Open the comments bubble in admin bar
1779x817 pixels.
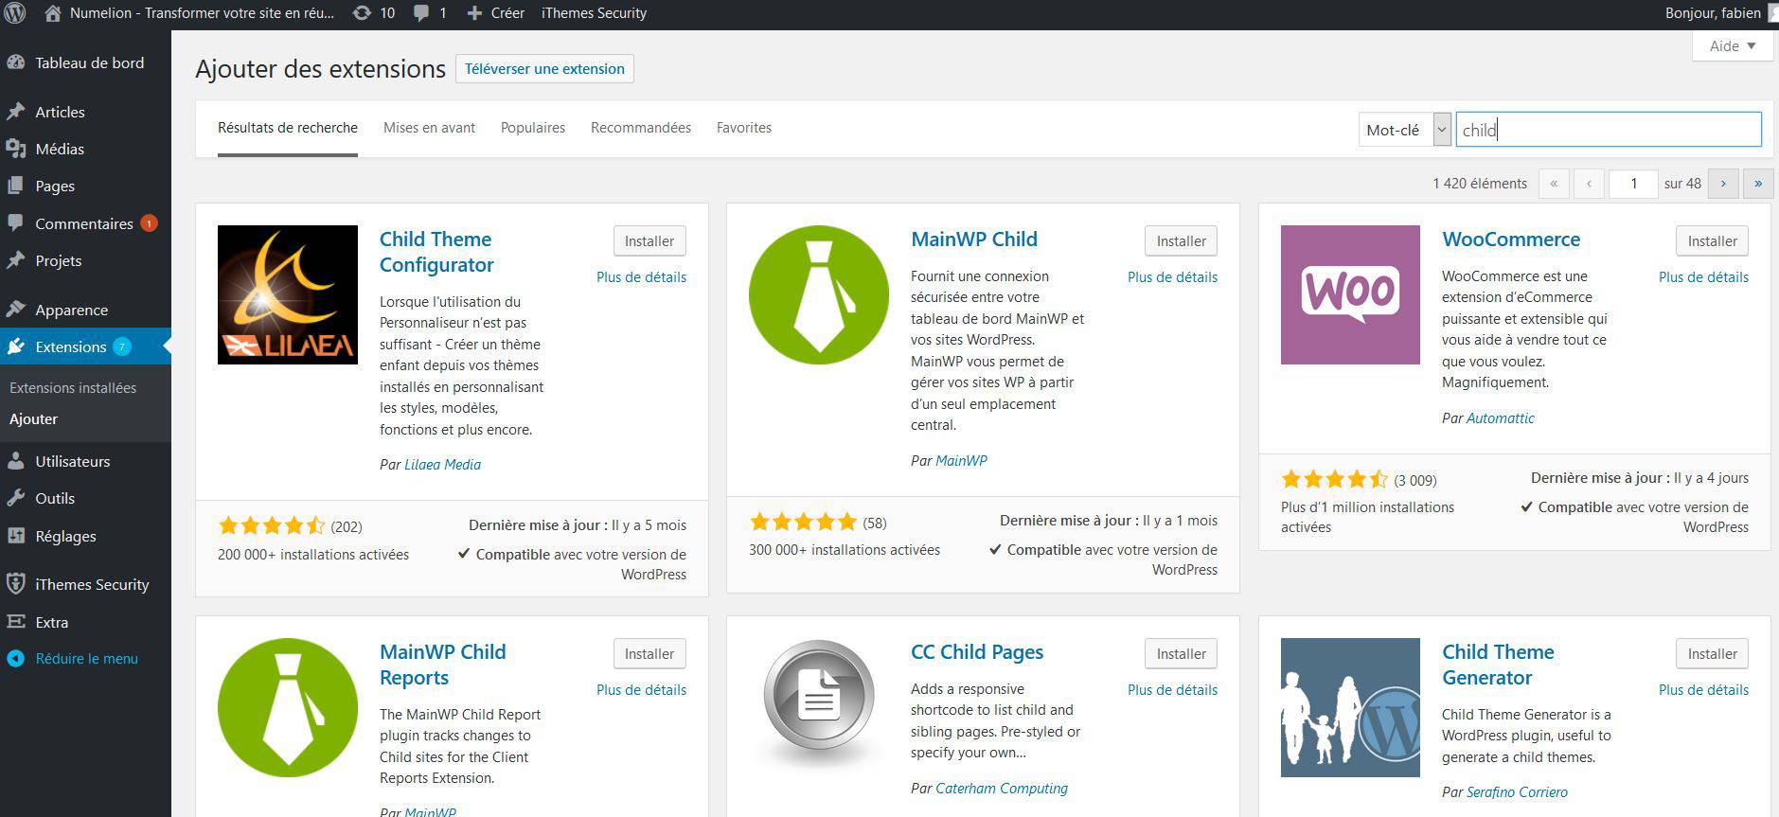click(x=430, y=13)
